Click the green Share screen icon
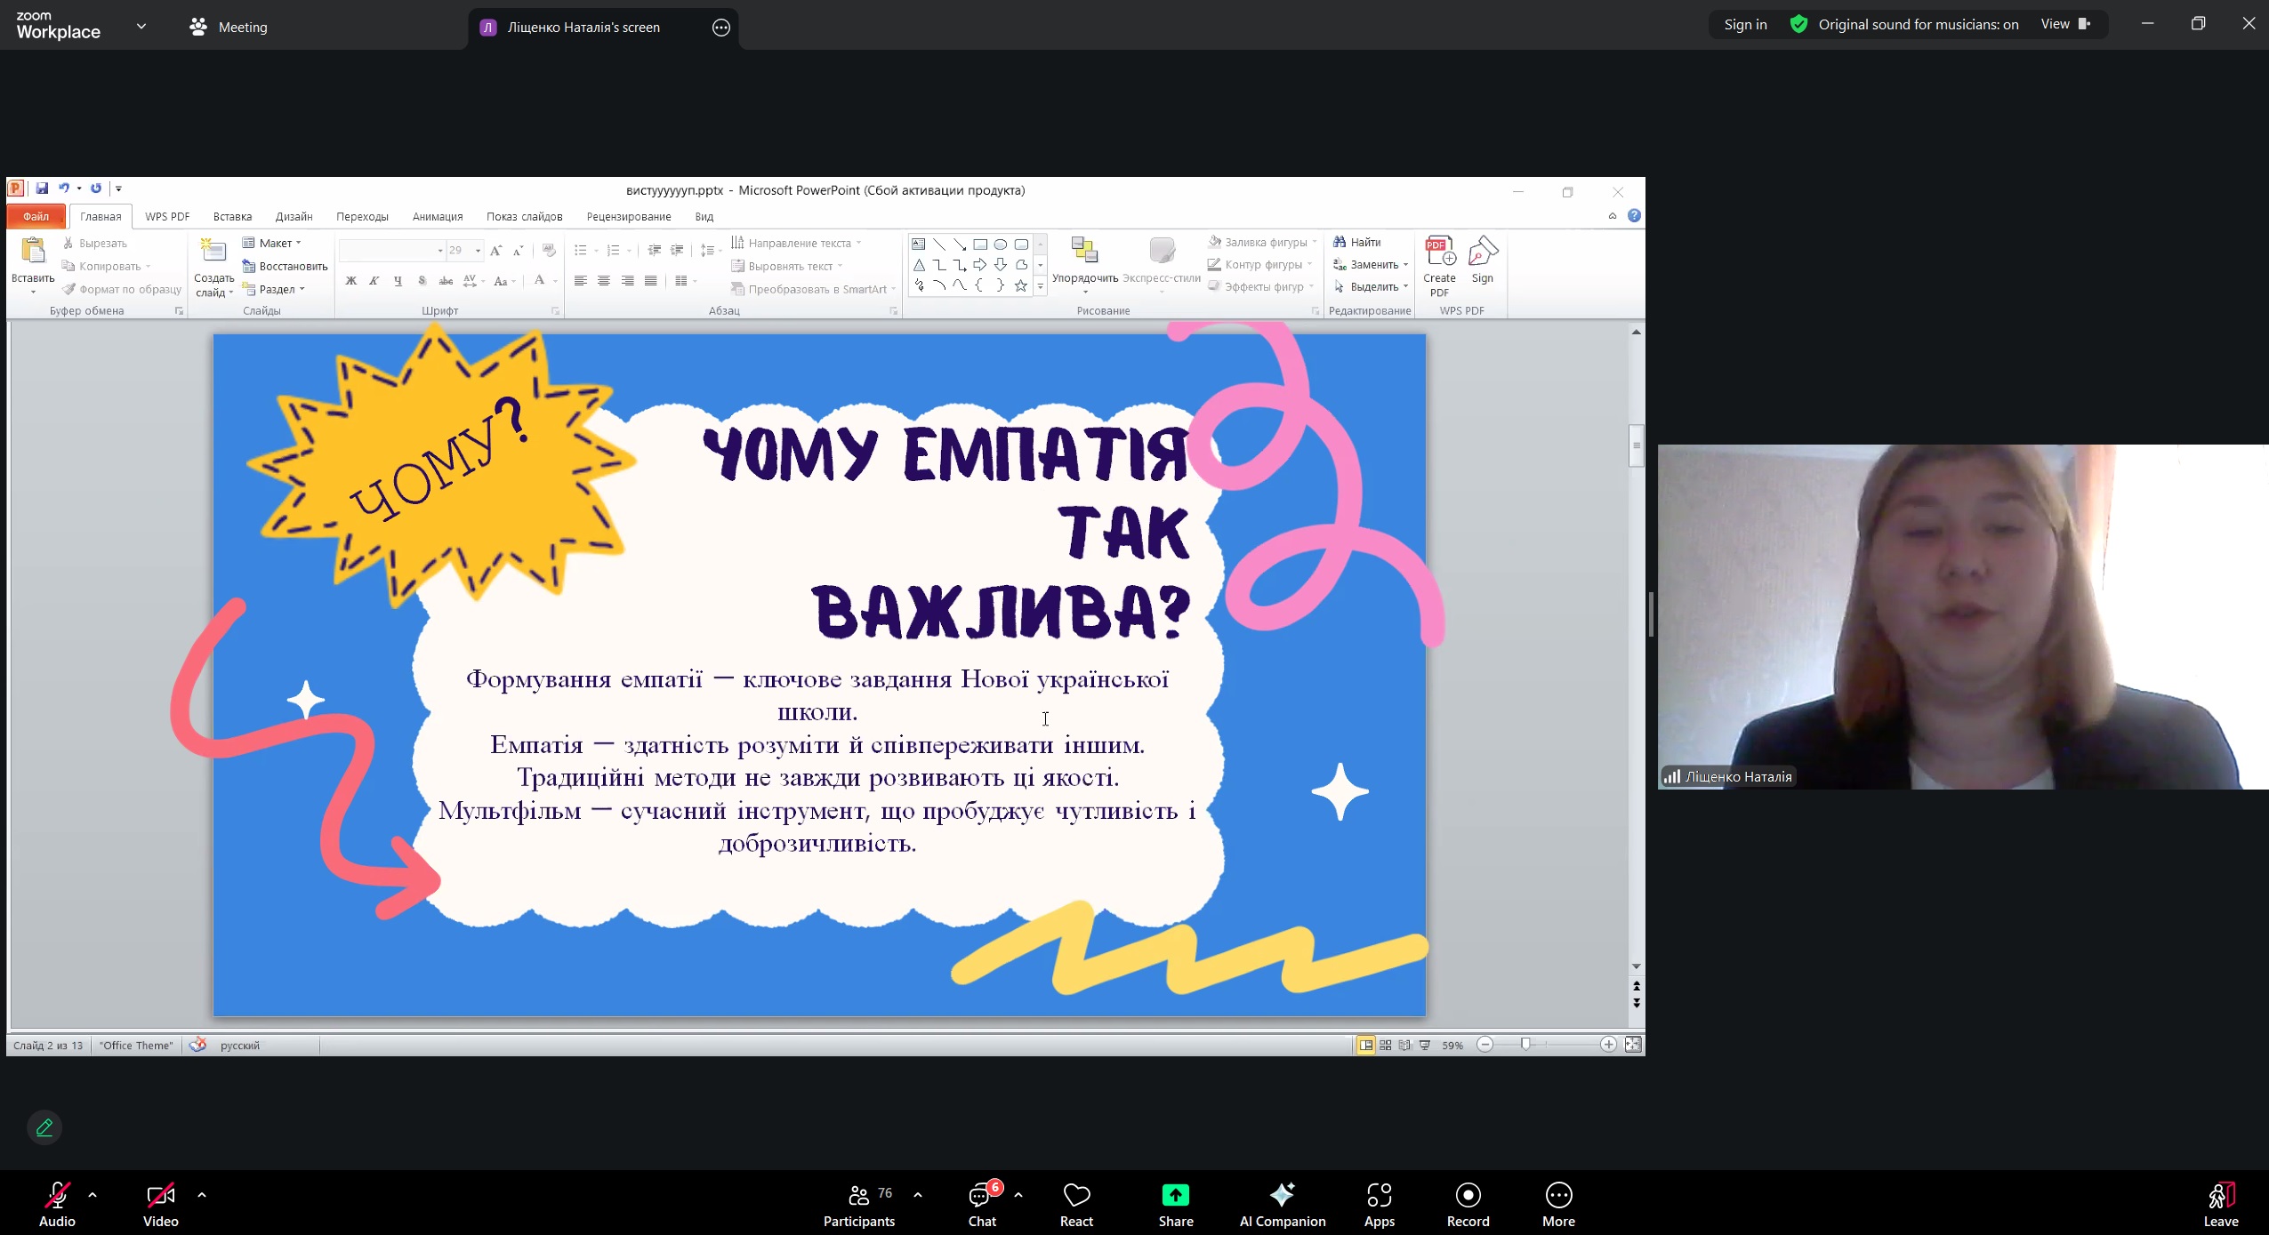The image size is (2269, 1235). pos(1175,1195)
